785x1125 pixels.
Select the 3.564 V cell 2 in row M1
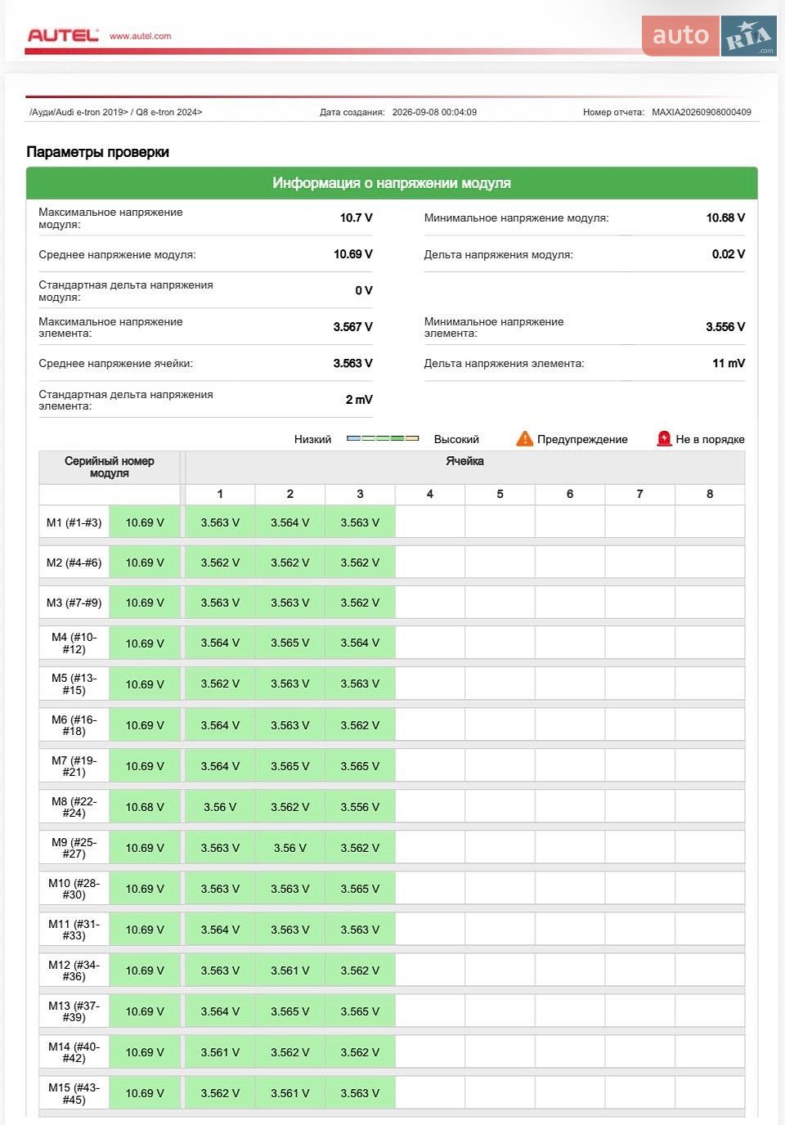coord(290,522)
